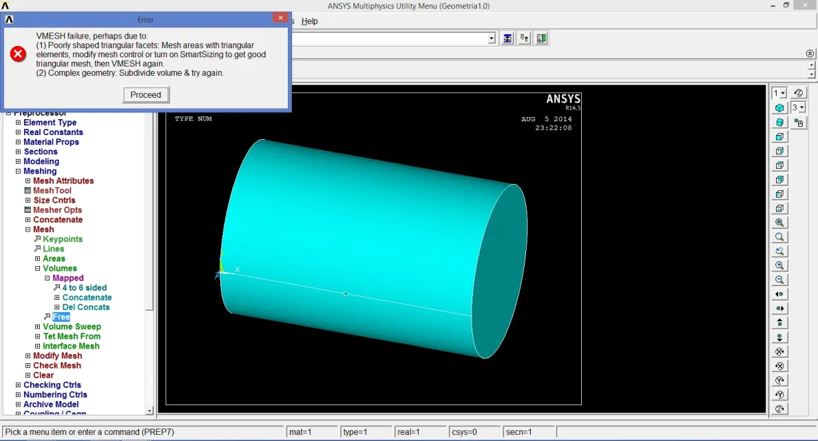
Task: Open the Help menu
Action: [x=309, y=21]
